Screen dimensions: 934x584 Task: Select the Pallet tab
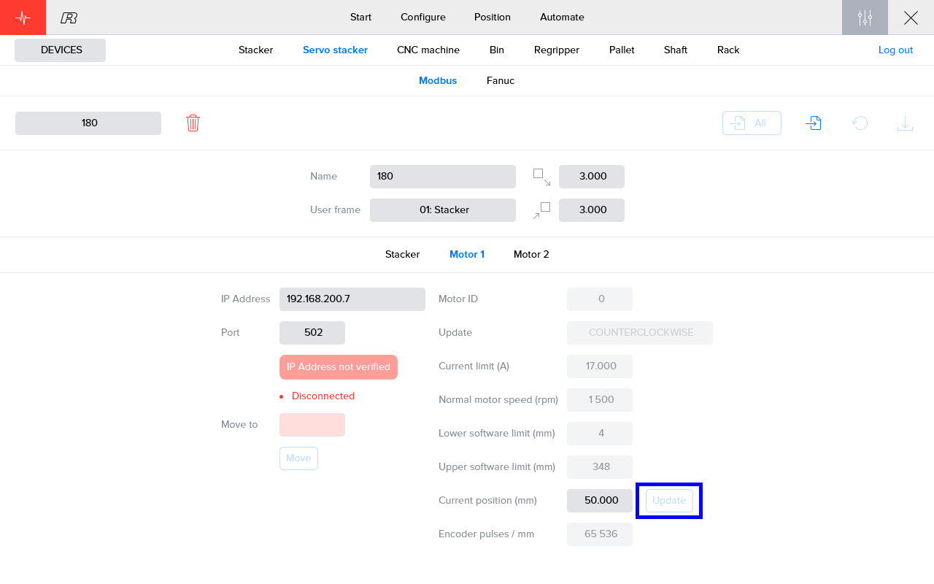coord(622,50)
